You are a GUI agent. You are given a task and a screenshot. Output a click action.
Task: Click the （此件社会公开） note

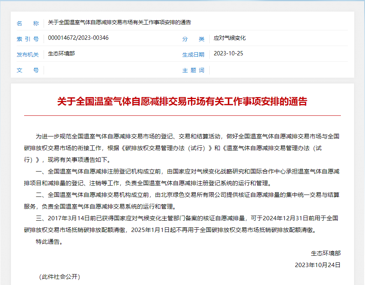pos(60,277)
